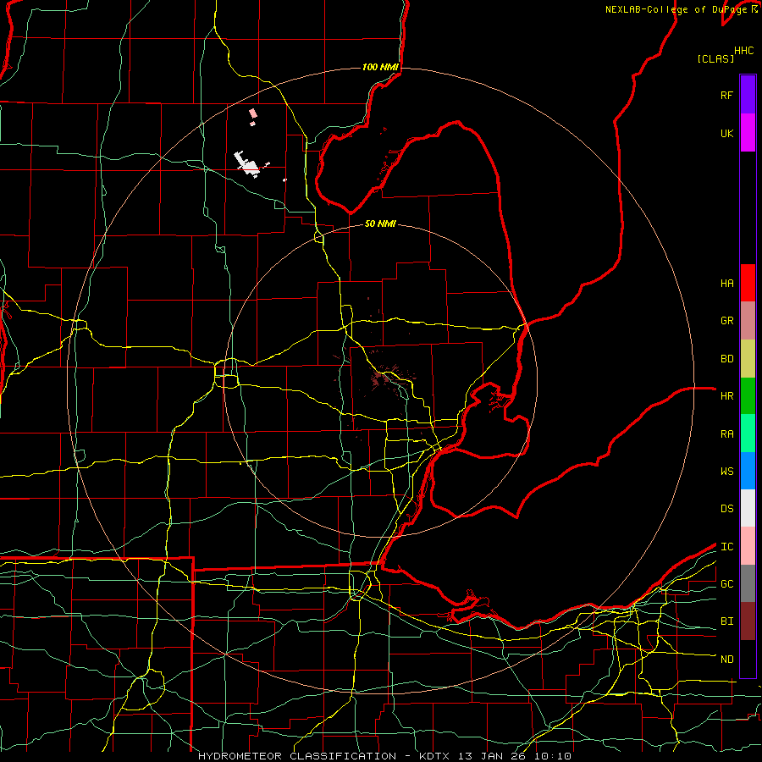
Task: Click the DS legend label
Action: (x=726, y=509)
